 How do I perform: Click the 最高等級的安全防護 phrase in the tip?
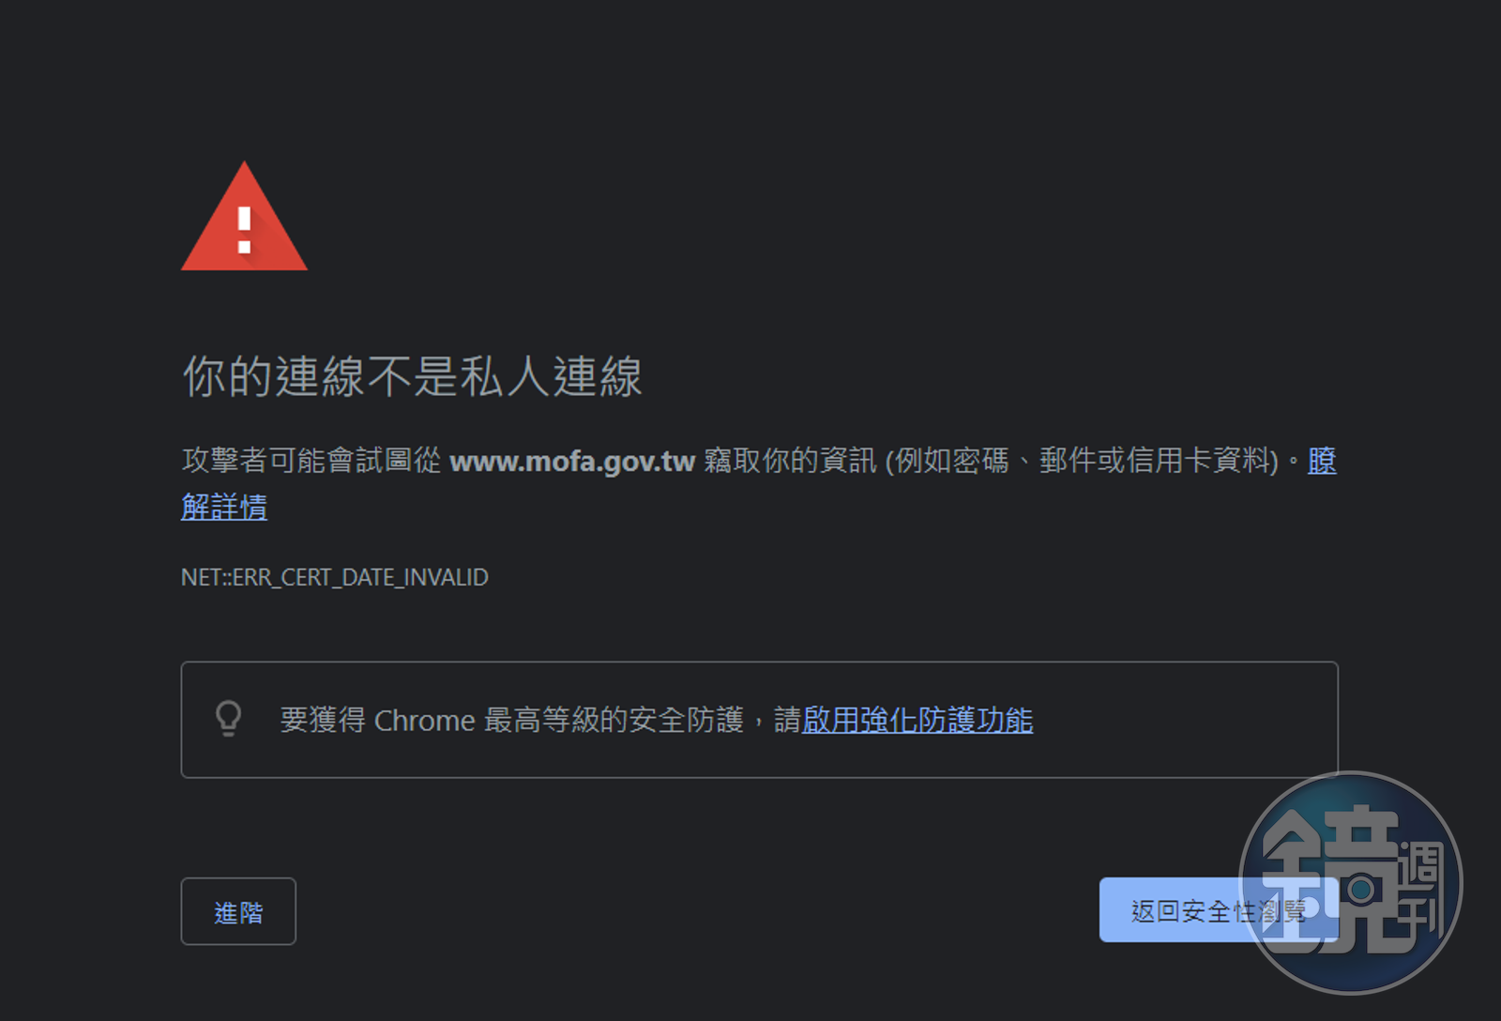click(x=614, y=720)
